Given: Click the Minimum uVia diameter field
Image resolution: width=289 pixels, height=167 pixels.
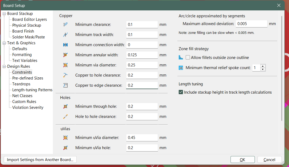Looking at the screenshot, I should coord(142,138).
